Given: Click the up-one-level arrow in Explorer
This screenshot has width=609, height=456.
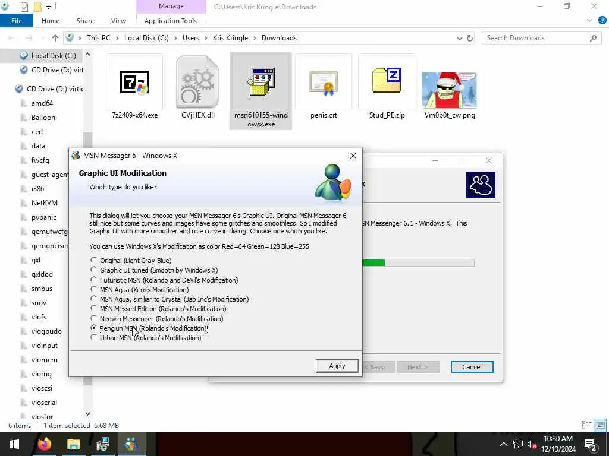Looking at the screenshot, I should (x=55, y=38).
